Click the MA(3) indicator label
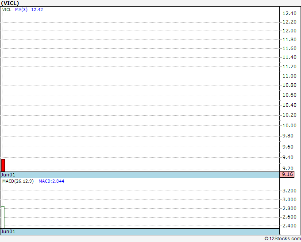 [x=21, y=10]
